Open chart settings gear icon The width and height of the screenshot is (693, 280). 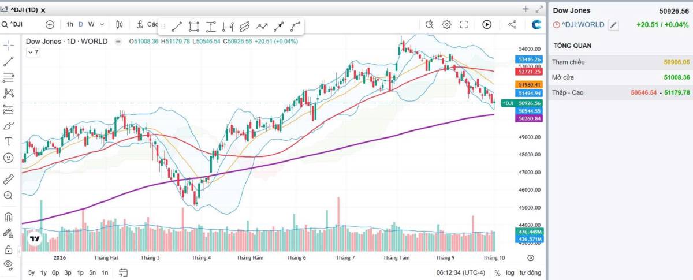[446, 24]
